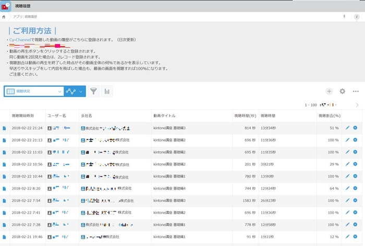The height and width of the screenshot is (246, 365).
Task: Edit the 2018-02-22 21:24 record pencil icon
Action: tap(348, 127)
